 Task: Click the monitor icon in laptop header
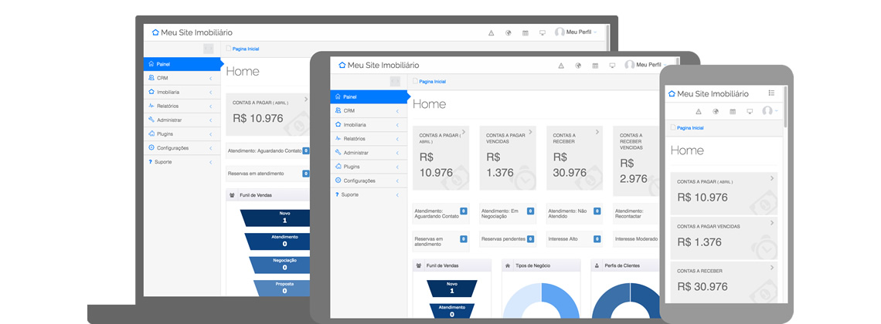pyautogui.click(x=542, y=33)
